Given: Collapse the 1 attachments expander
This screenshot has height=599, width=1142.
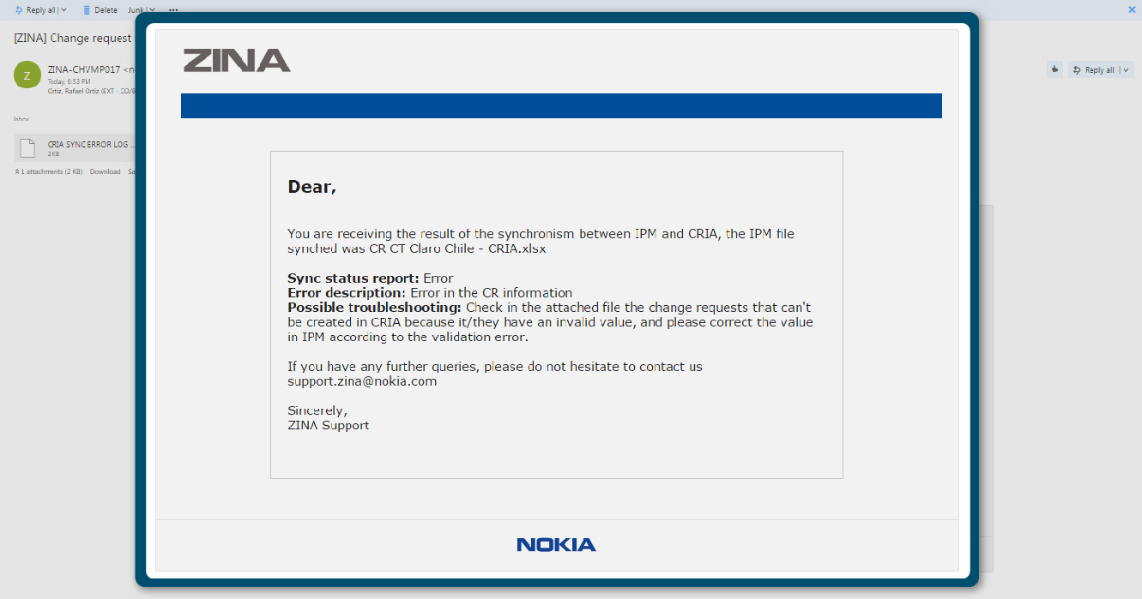Looking at the screenshot, I should pos(17,171).
